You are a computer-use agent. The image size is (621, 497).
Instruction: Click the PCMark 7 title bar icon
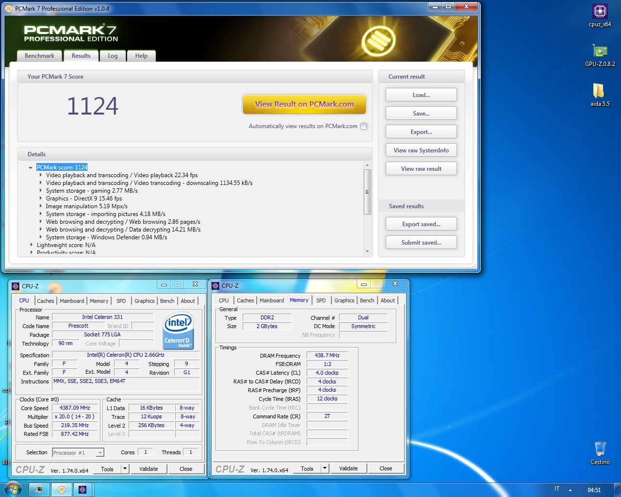[9, 8]
